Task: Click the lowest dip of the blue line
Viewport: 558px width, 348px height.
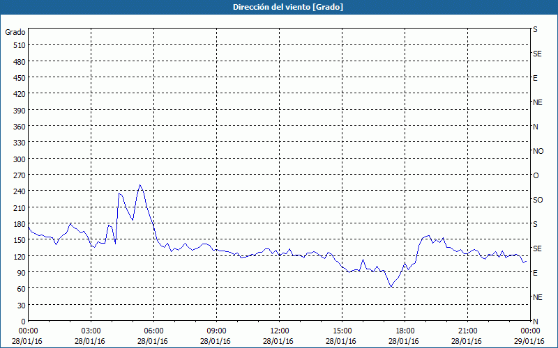Action: (391, 287)
